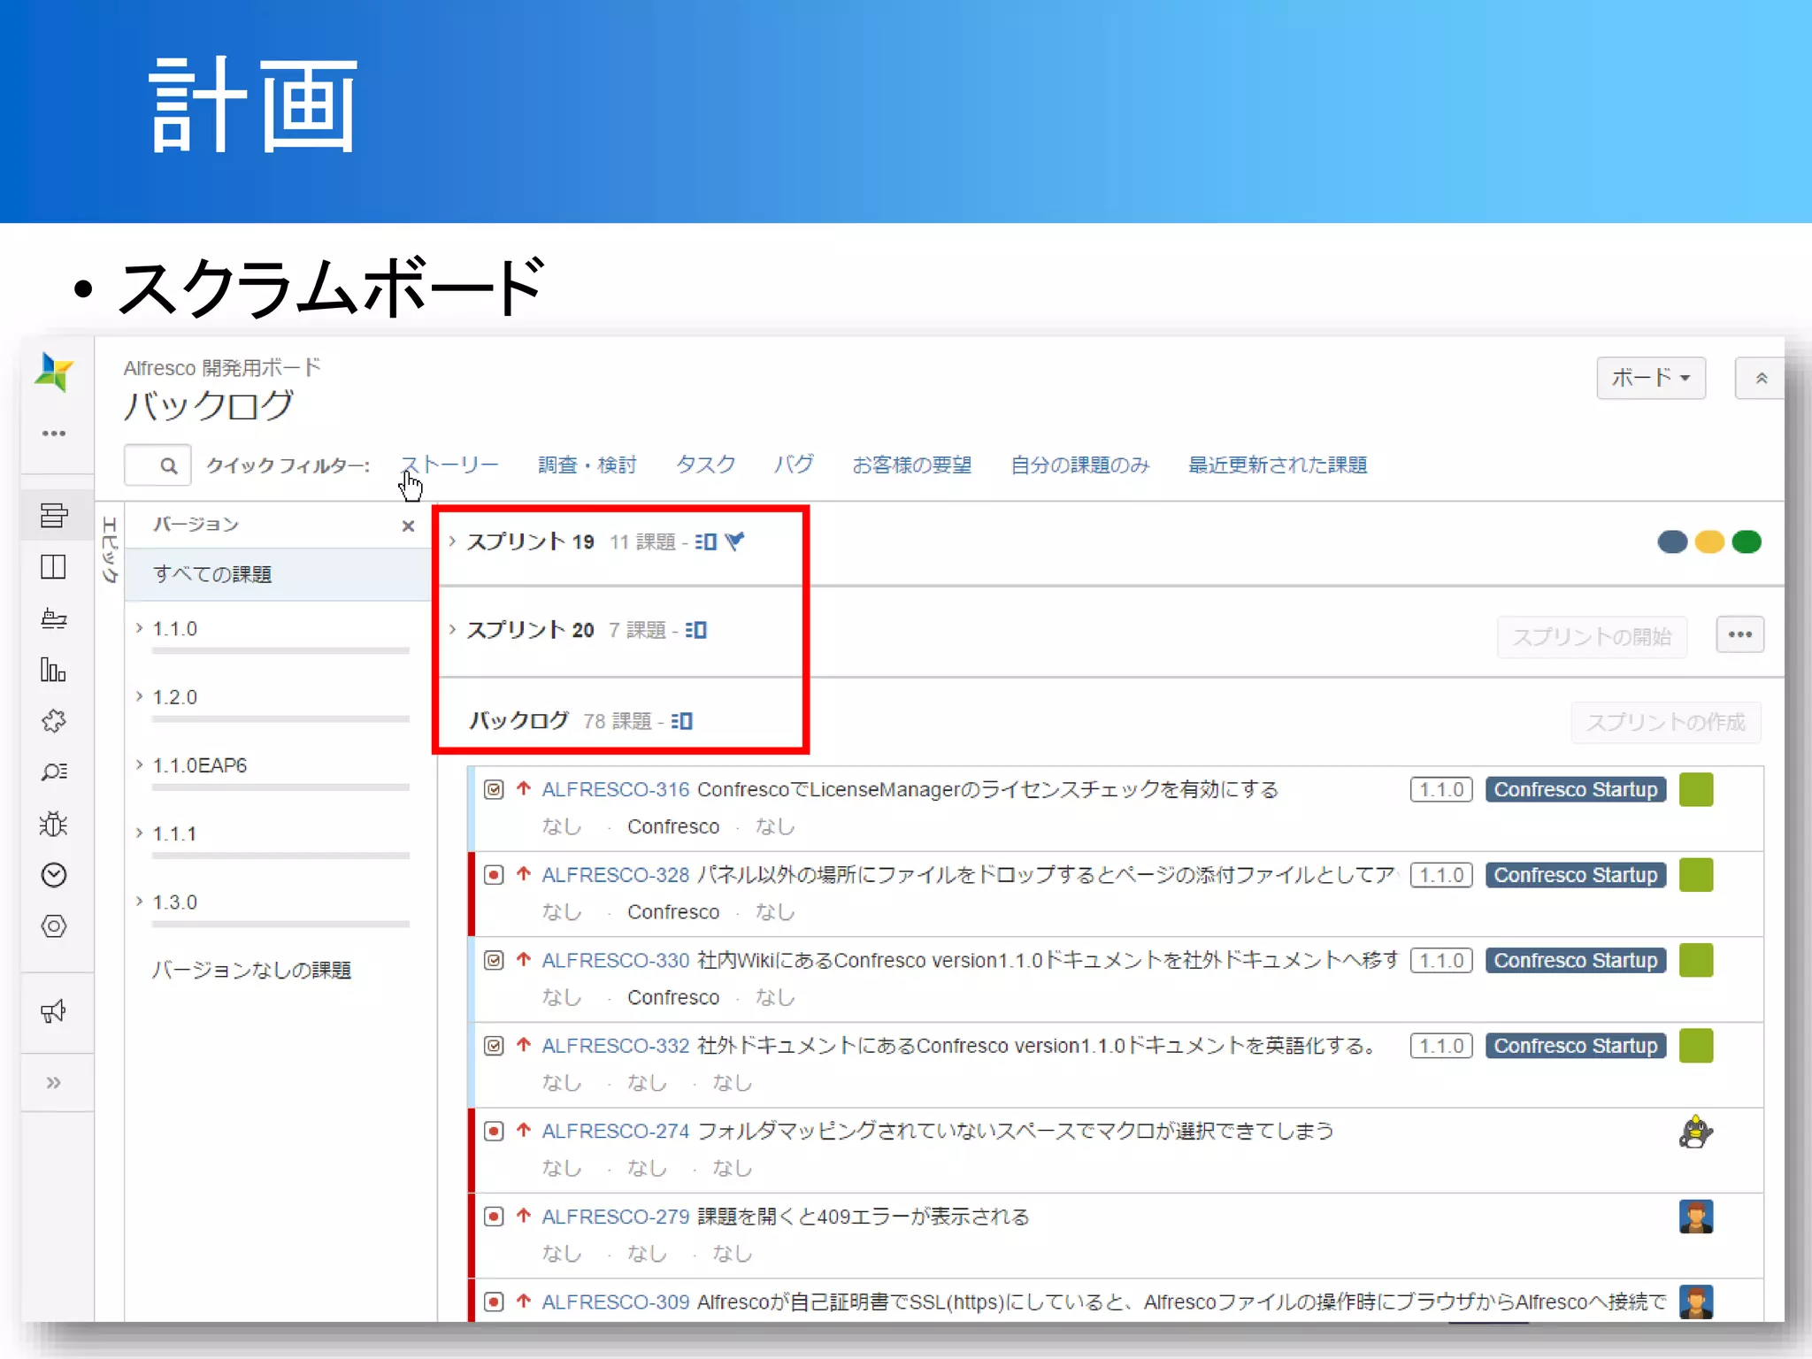The height and width of the screenshot is (1359, 1812).
Task: Expand version 1.1.0EAP6 in the panel
Action: pos(139,764)
